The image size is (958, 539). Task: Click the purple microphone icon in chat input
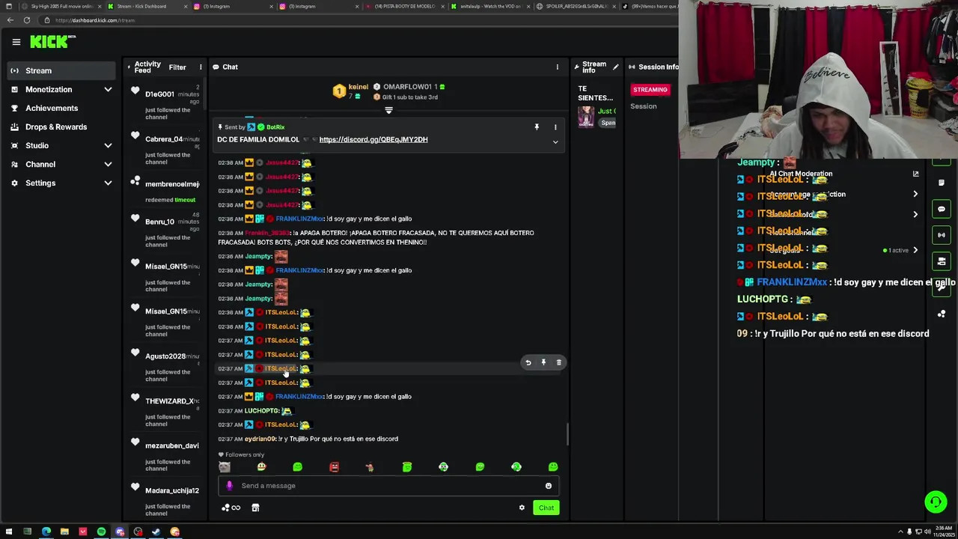pyautogui.click(x=229, y=486)
